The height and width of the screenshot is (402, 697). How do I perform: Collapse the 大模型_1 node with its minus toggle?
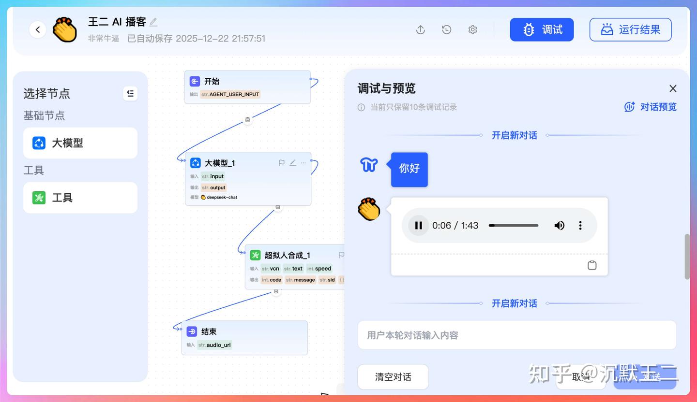[x=278, y=207]
